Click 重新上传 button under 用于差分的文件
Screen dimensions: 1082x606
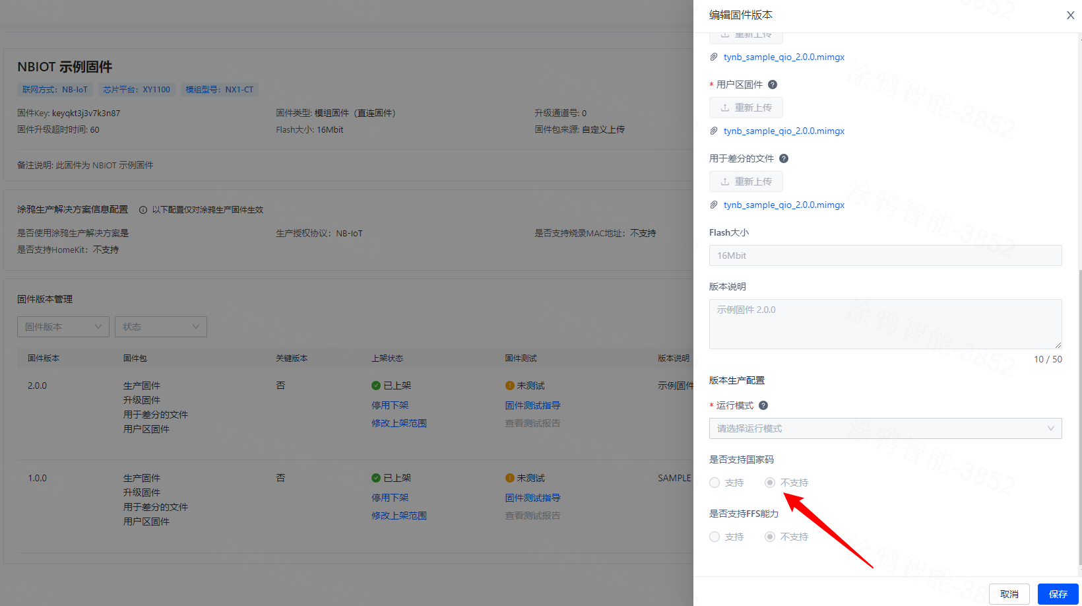(x=746, y=182)
